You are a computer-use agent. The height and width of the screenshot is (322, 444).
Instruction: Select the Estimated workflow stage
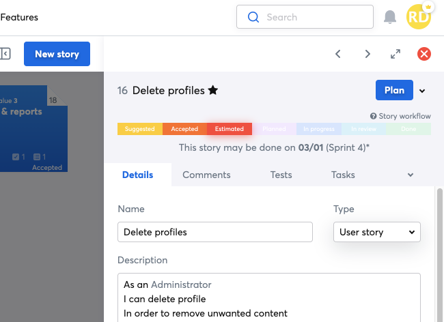click(230, 129)
